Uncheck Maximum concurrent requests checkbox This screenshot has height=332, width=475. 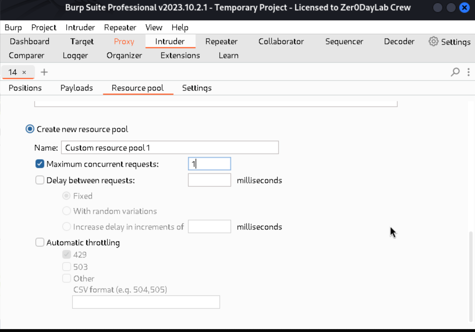pos(40,164)
